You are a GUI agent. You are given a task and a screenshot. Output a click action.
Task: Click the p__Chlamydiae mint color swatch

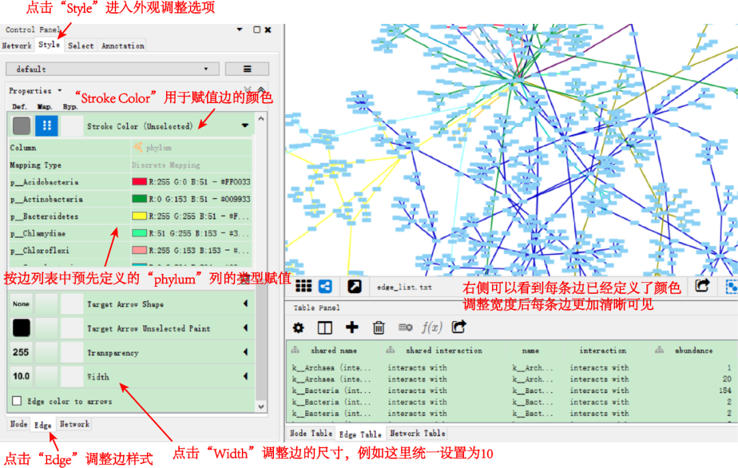[139, 233]
